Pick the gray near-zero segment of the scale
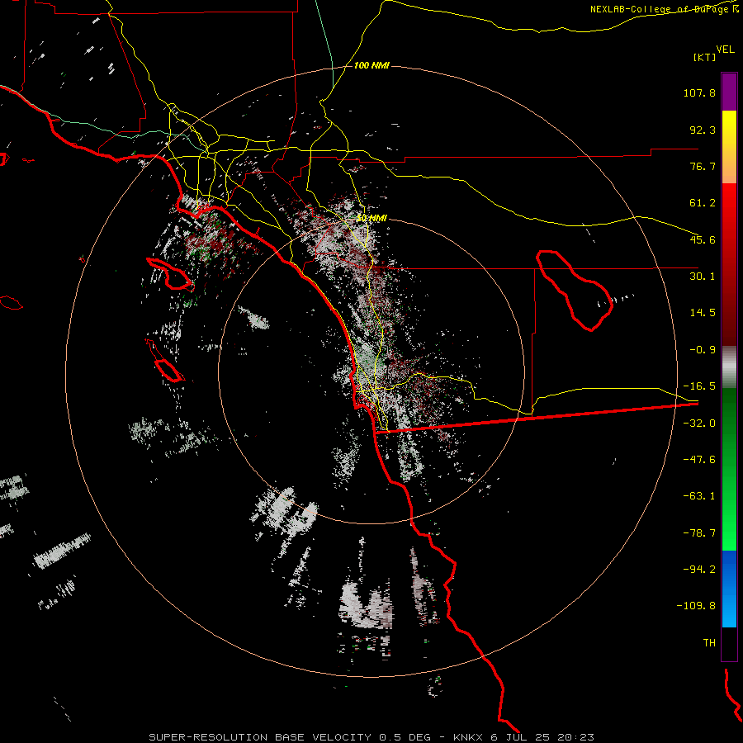This screenshot has height=743, width=743. (729, 367)
